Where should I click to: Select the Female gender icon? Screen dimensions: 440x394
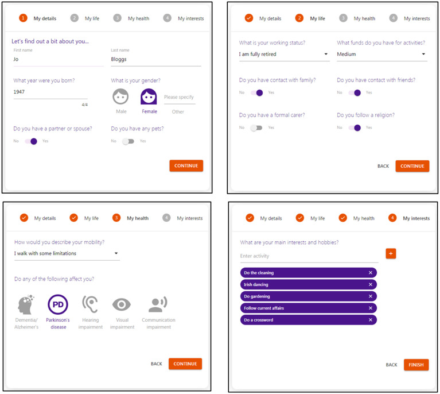[x=149, y=96]
